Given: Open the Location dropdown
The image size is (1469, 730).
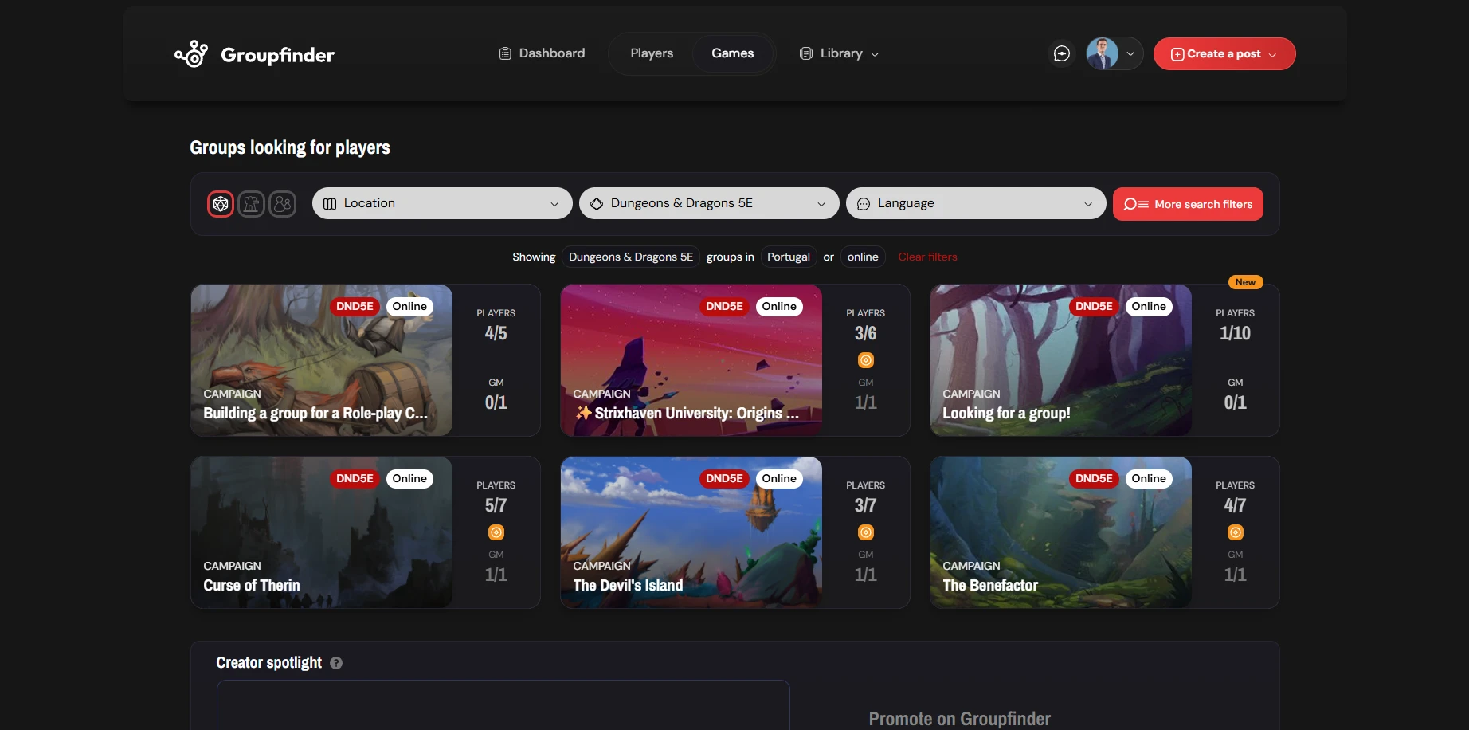Looking at the screenshot, I should tap(442, 203).
